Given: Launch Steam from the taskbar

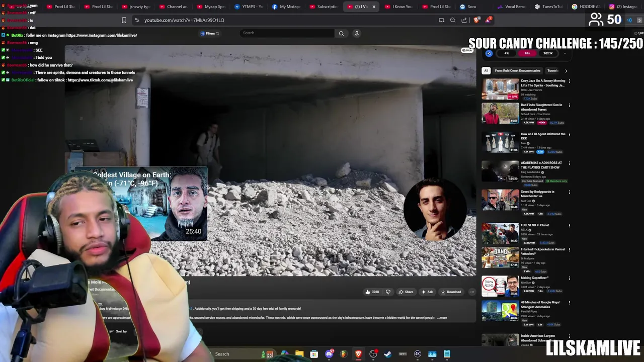Looking at the screenshot, I should (x=388, y=354).
